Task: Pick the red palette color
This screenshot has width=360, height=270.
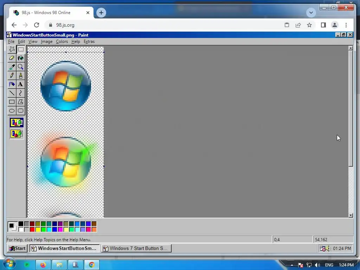Action: click(x=32, y=229)
